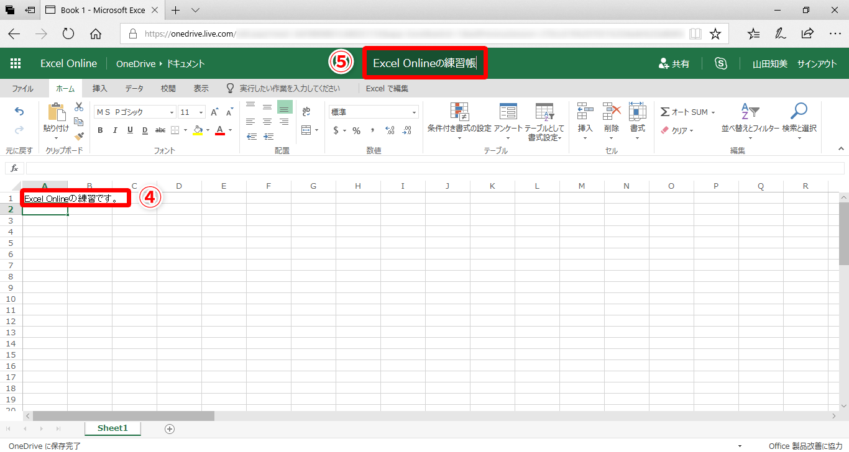Image resolution: width=849 pixels, height=452 pixels.
Task: Collapse the ribbon with the chevron
Action: click(x=842, y=149)
